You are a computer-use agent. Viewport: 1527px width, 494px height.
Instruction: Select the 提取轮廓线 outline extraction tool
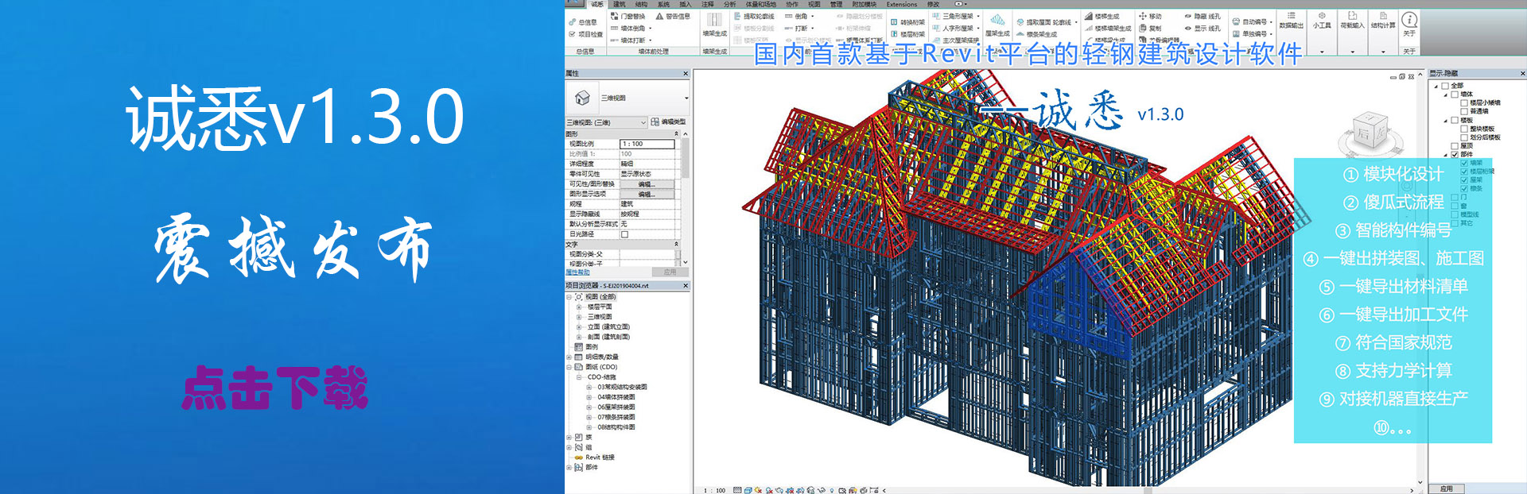coord(753,16)
